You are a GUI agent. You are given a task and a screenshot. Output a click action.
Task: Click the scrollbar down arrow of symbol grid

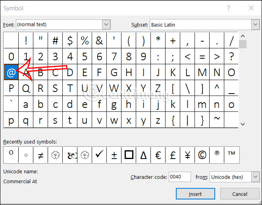point(243,124)
